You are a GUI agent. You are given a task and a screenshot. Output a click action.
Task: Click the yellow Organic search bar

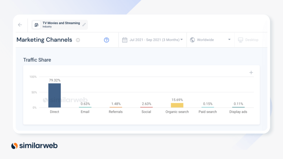(177, 105)
